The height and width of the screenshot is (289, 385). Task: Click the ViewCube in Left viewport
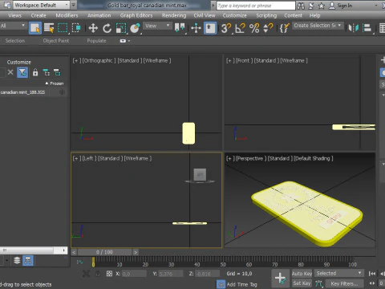[200, 175]
